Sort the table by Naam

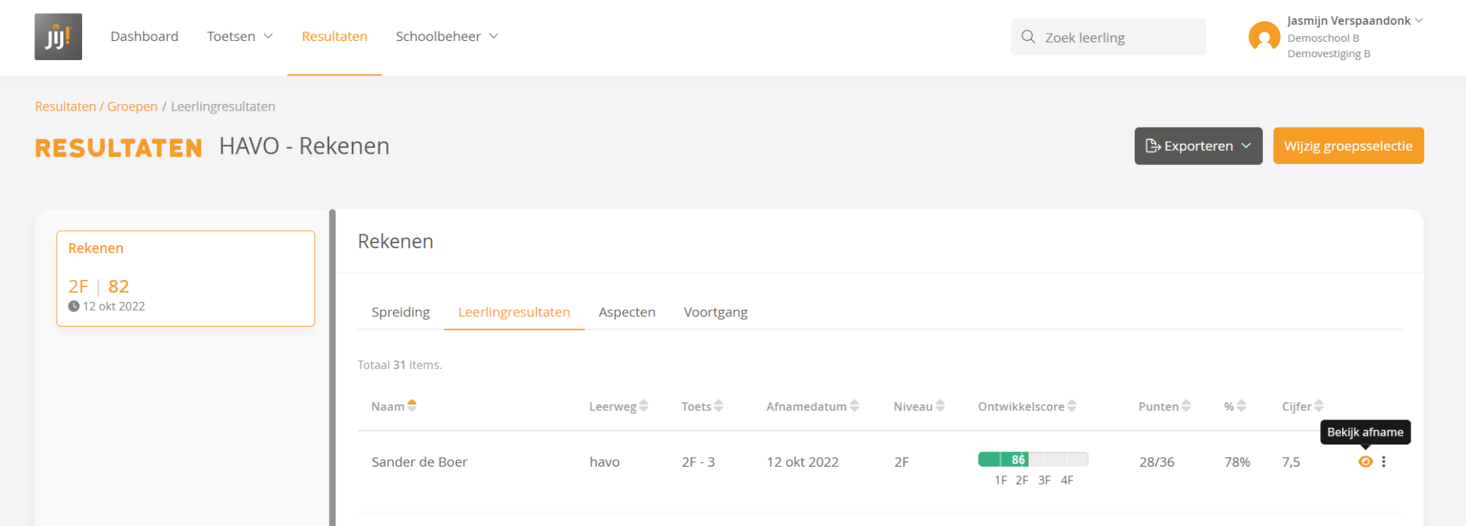[394, 406]
